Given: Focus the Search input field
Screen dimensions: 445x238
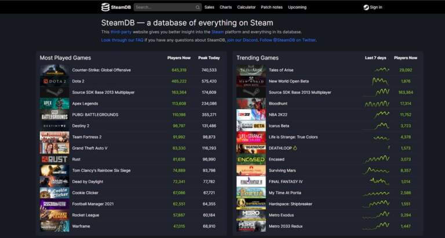Looking at the screenshot, I should pyautogui.click(x=167, y=8).
